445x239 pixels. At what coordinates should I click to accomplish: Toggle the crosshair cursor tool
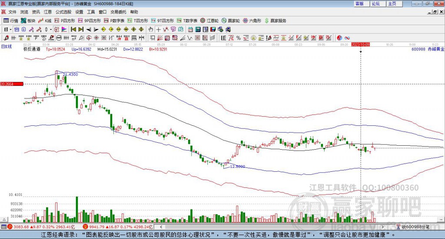coord(158,29)
